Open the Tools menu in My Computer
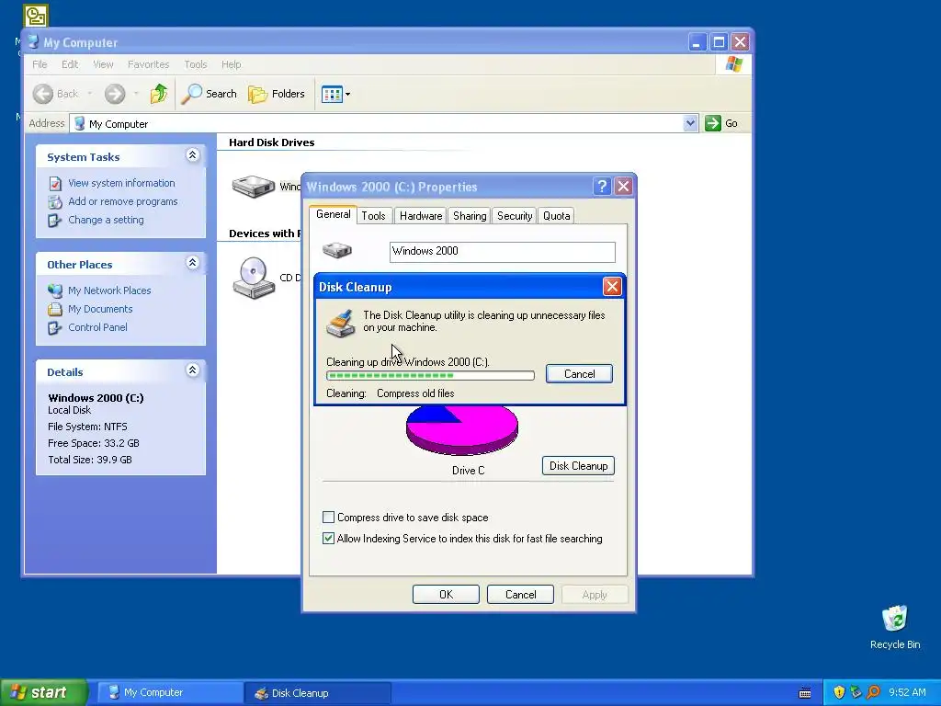Viewport: 941px width, 706px height. coord(195,64)
